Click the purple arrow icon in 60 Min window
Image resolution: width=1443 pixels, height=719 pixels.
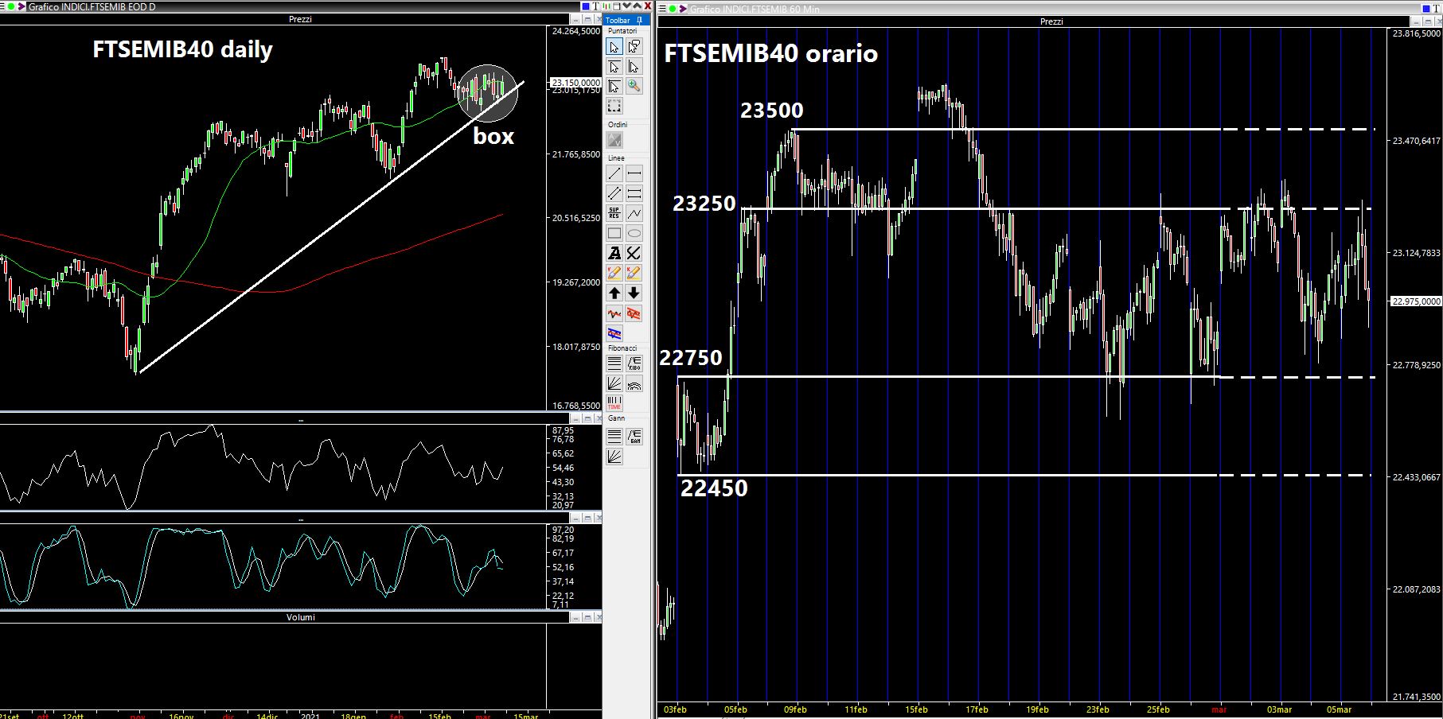tap(683, 9)
